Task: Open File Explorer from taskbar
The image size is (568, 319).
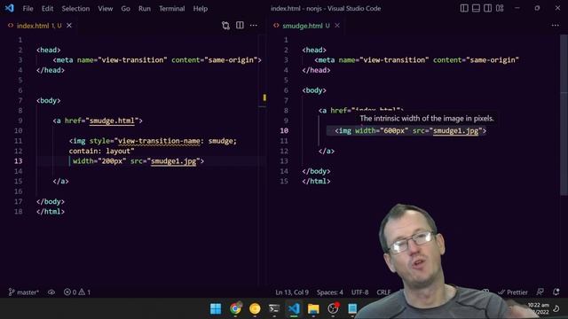Action: coord(313,308)
